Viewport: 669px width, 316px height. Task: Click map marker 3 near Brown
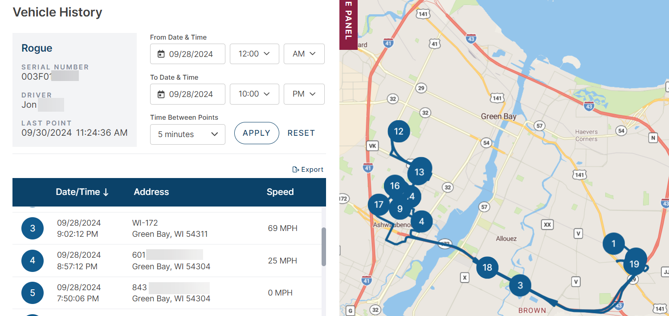(x=520, y=285)
